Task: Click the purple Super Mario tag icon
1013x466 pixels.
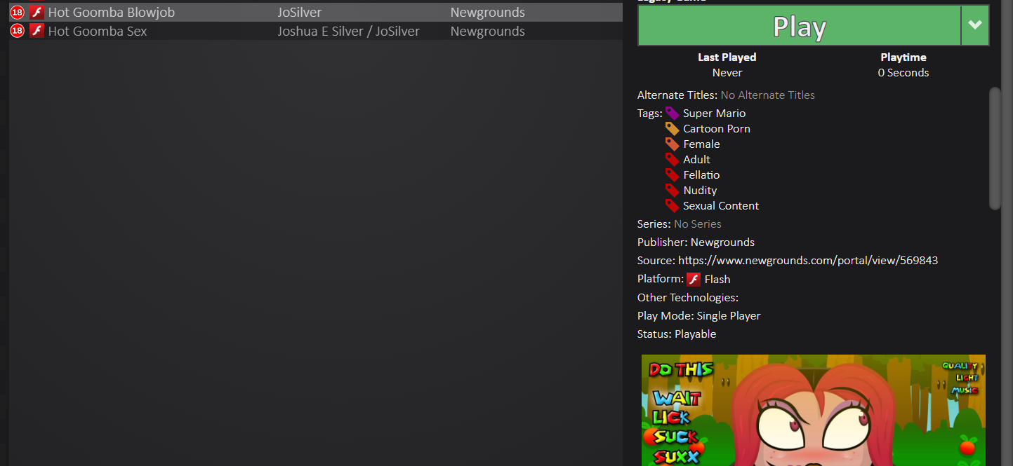Action: pos(672,113)
